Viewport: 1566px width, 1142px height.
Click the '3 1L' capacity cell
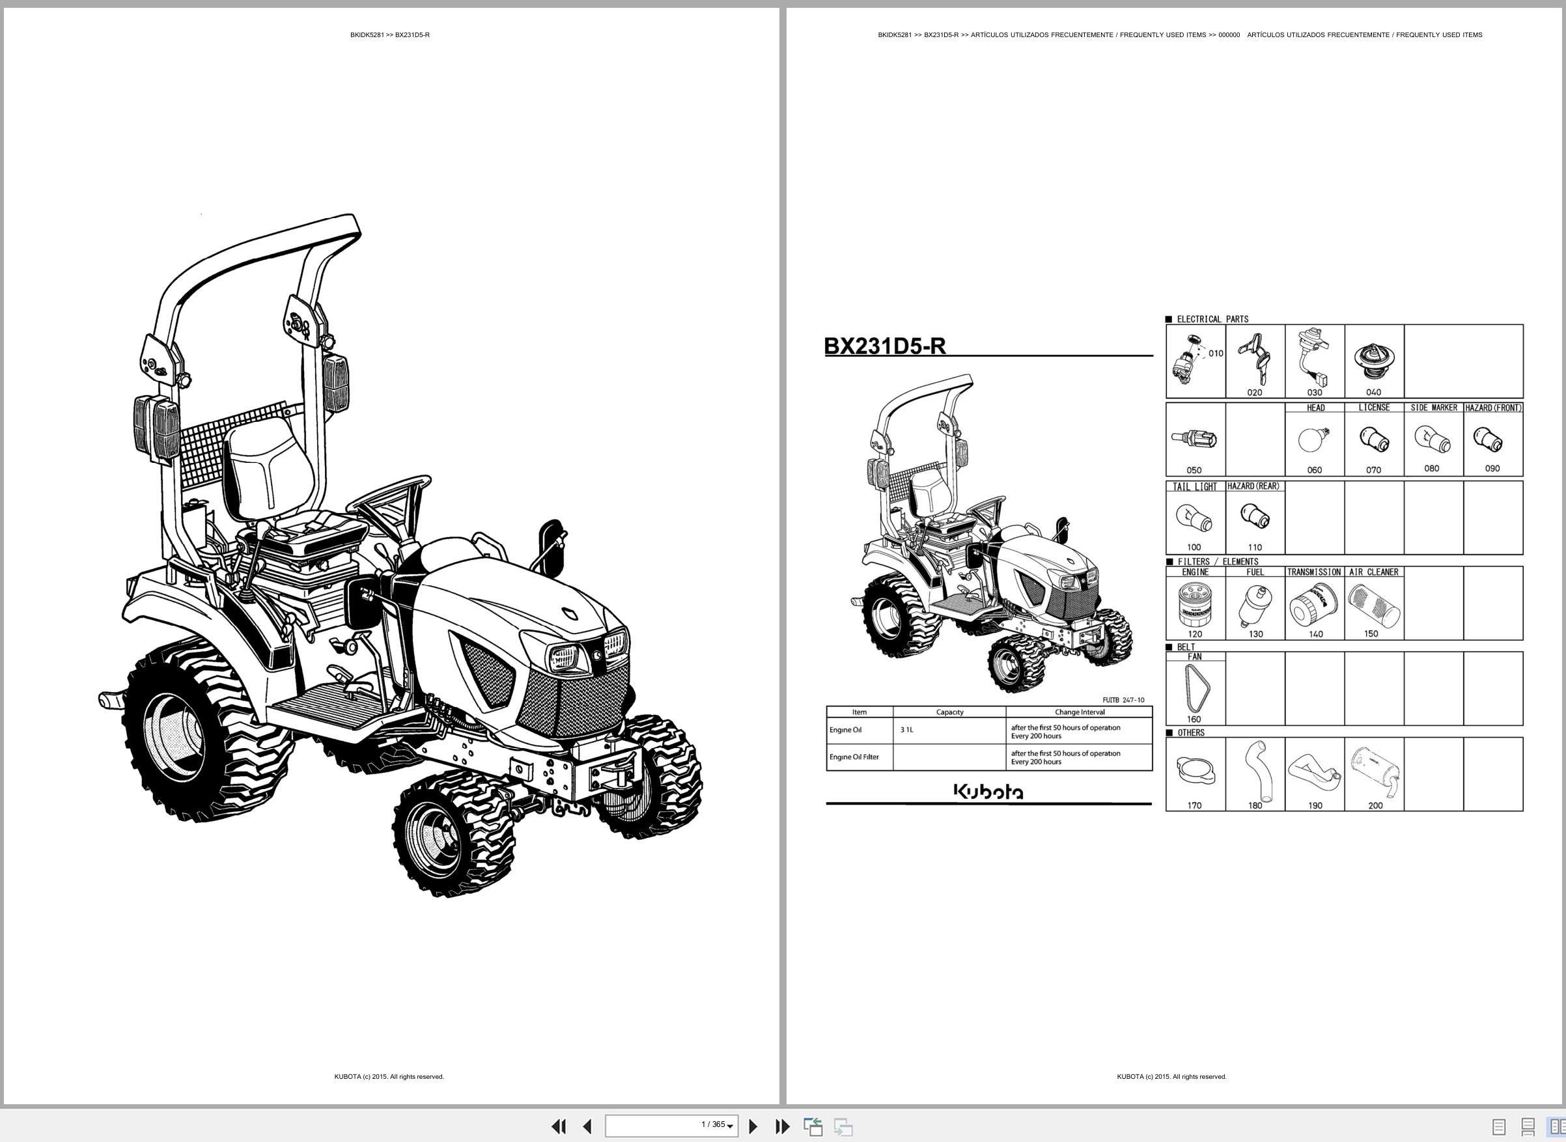point(949,731)
